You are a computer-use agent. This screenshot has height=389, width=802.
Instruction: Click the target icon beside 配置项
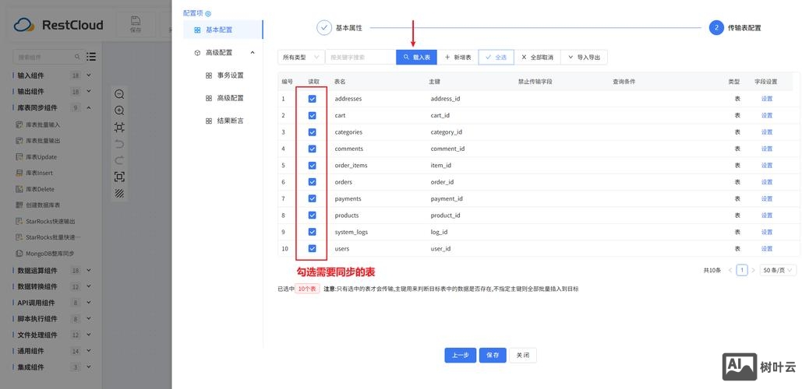(x=207, y=14)
